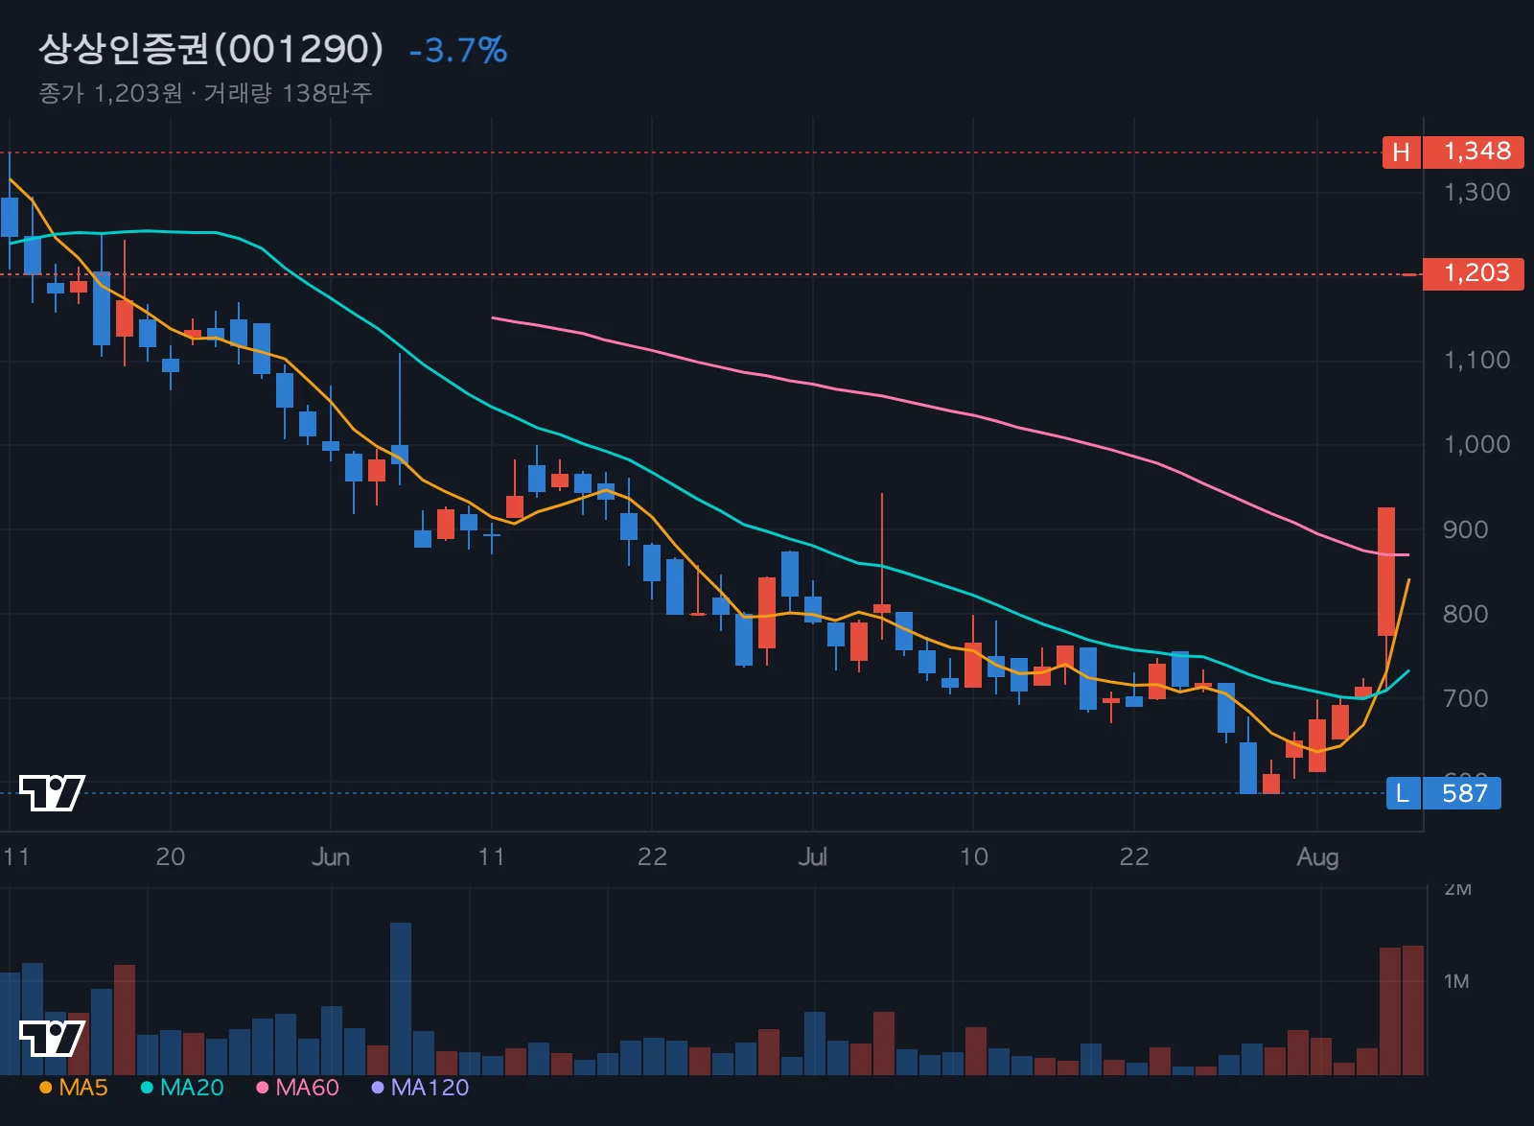1534x1126 pixels.
Task: Click the 1,100 price axis label
Action: click(1476, 361)
